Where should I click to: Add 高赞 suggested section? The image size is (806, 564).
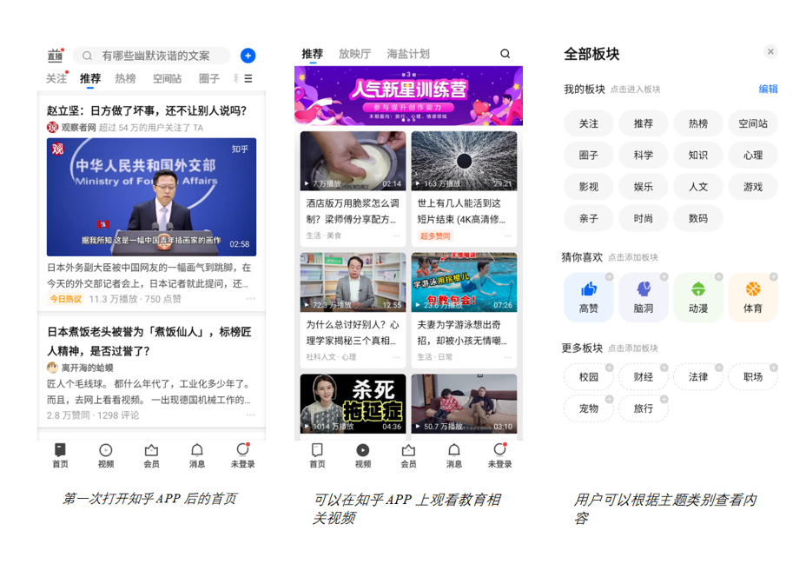589,298
